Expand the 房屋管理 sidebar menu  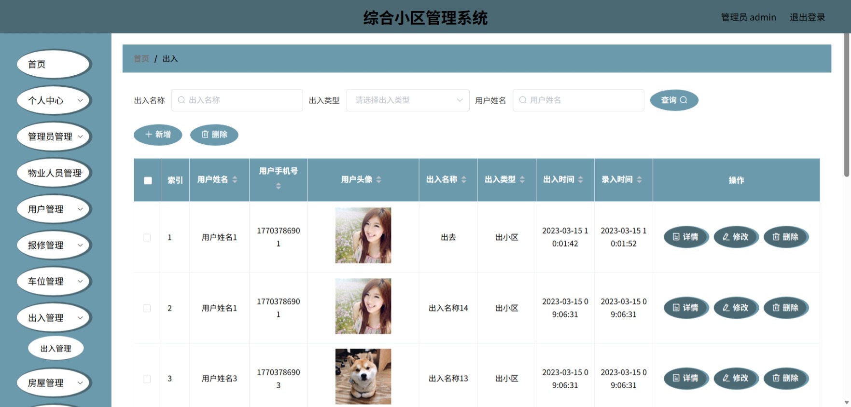(x=54, y=382)
